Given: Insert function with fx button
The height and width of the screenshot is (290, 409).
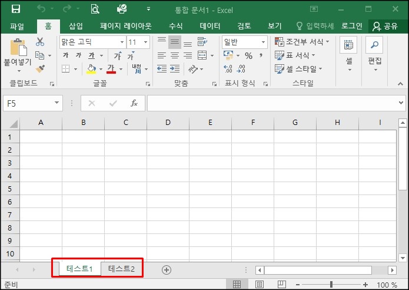Looking at the screenshot, I should click(134, 103).
